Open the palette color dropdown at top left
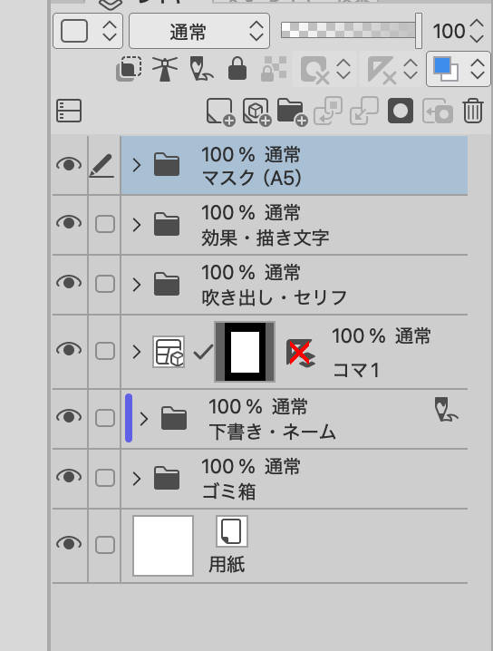Image resolution: width=493 pixels, height=651 pixels. point(88,31)
